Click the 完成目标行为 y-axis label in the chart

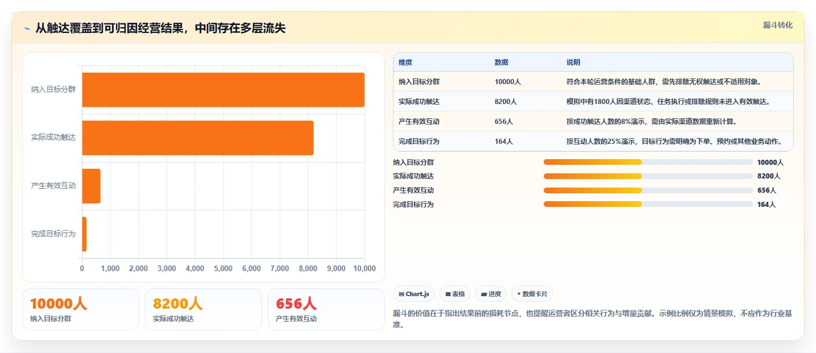(53, 234)
